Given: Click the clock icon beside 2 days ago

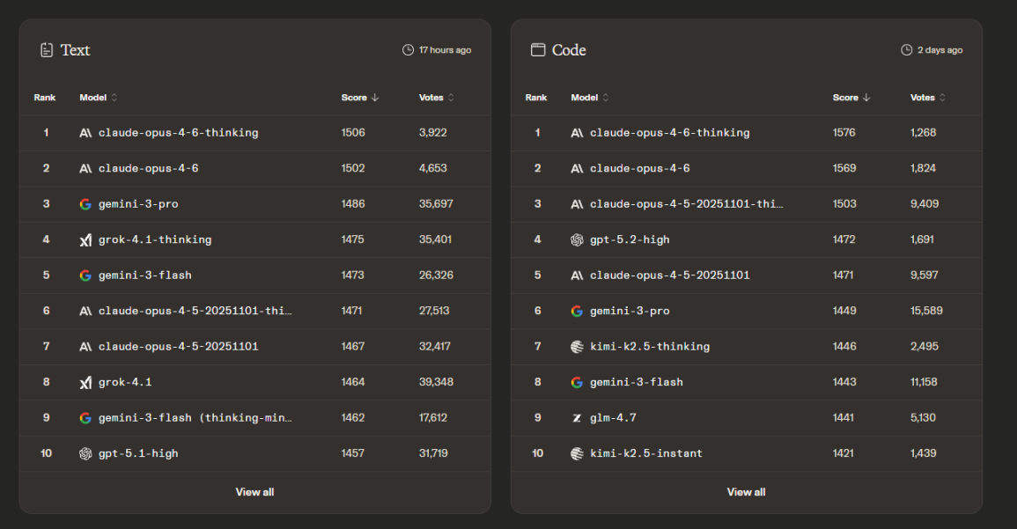Looking at the screenshot, I should coord(907,50).
